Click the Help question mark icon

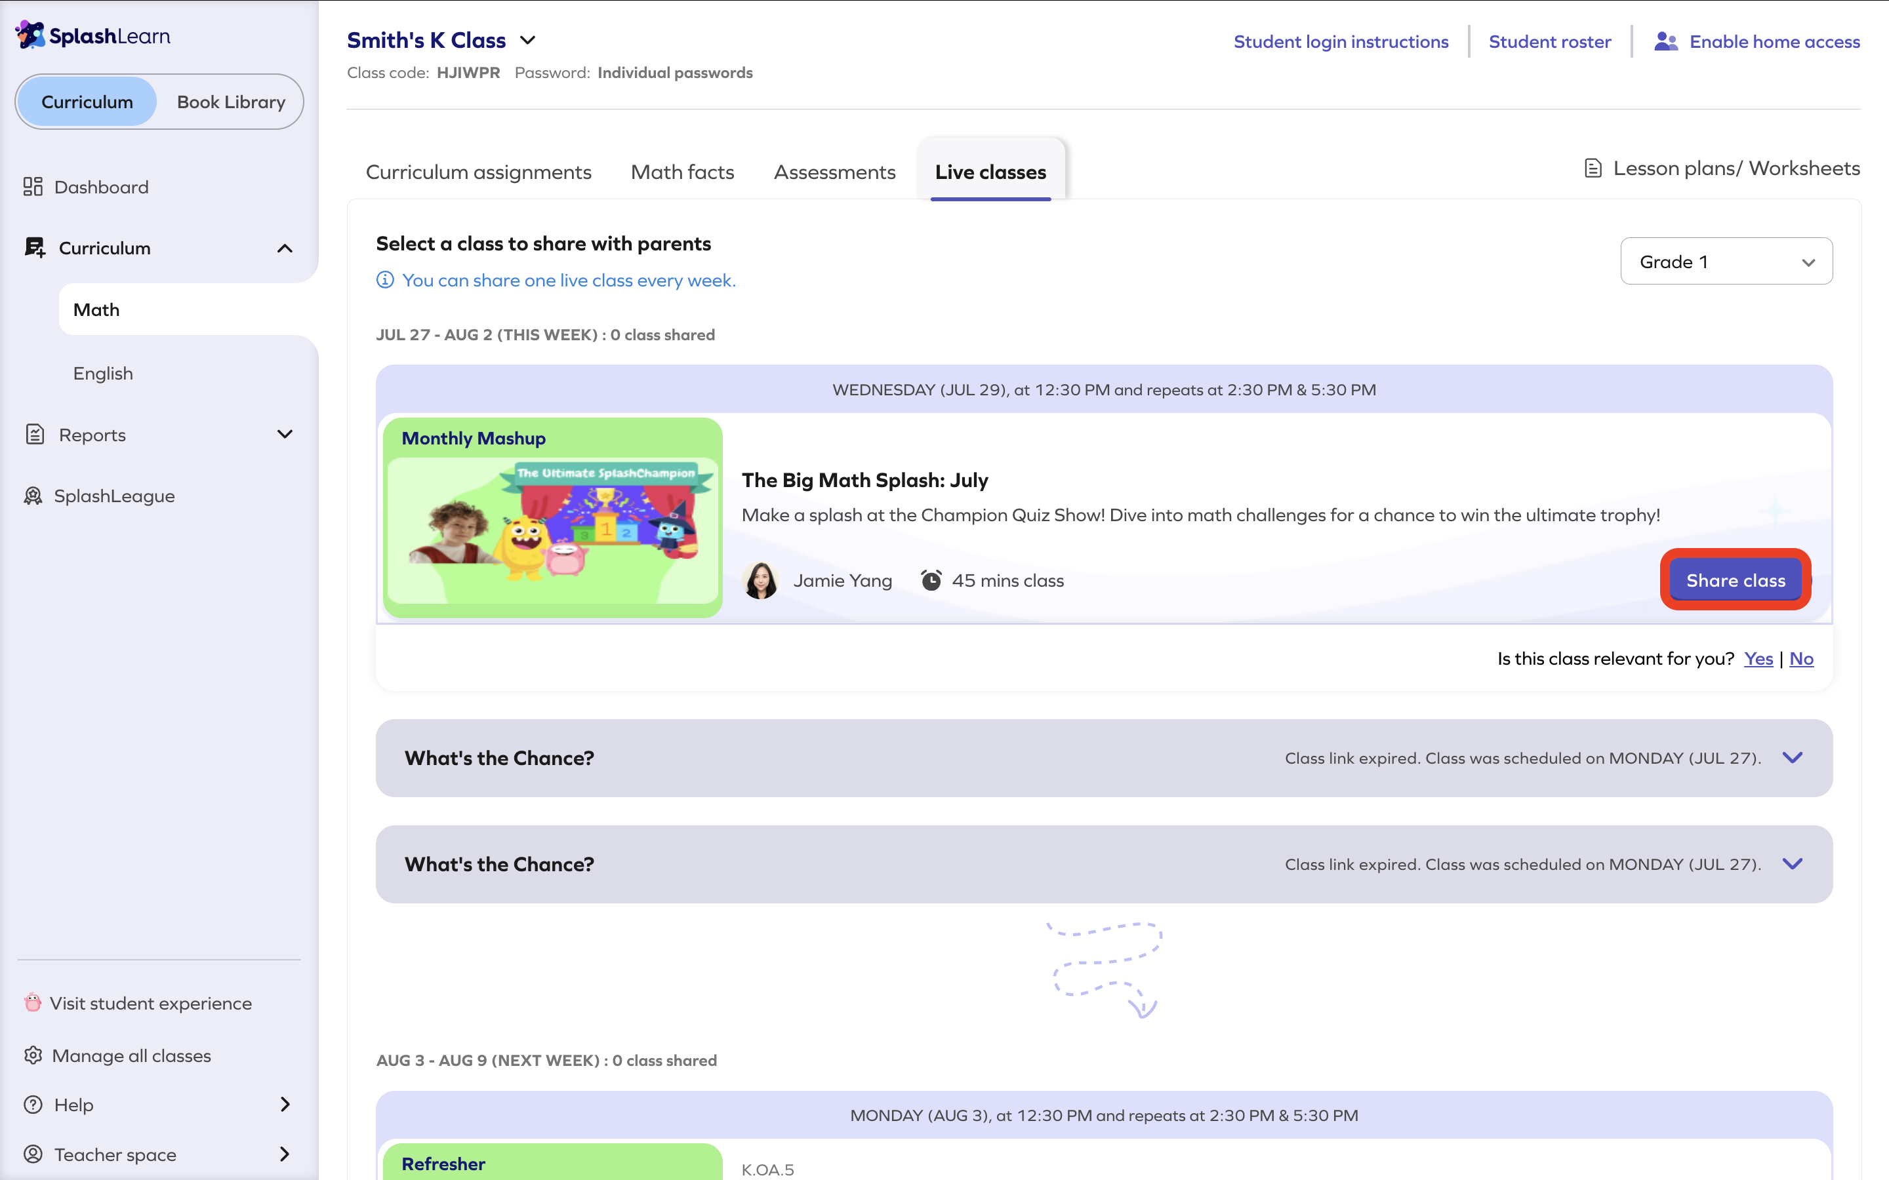tap(33, 1105)
